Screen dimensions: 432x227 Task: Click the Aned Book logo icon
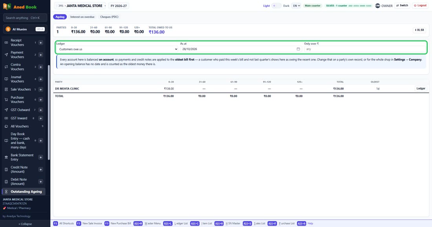tap(7, 6)
